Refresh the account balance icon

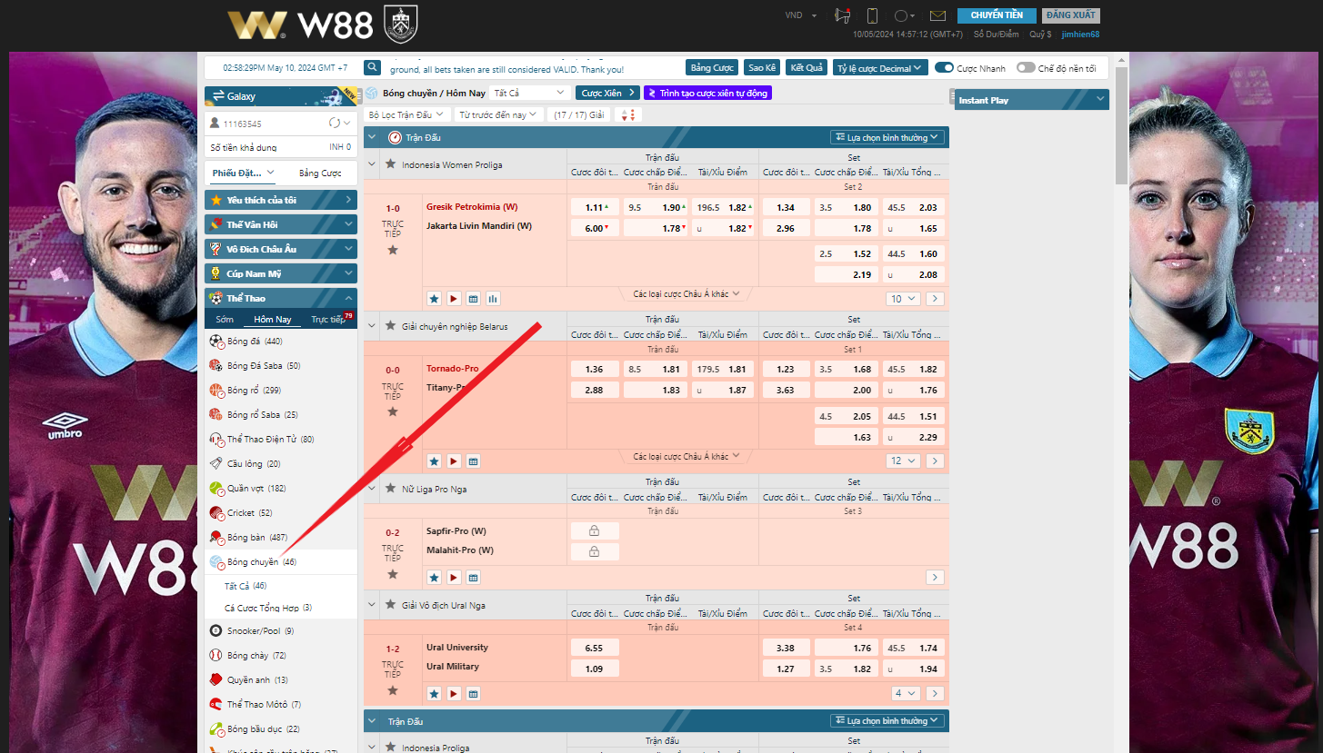(335, 123)
